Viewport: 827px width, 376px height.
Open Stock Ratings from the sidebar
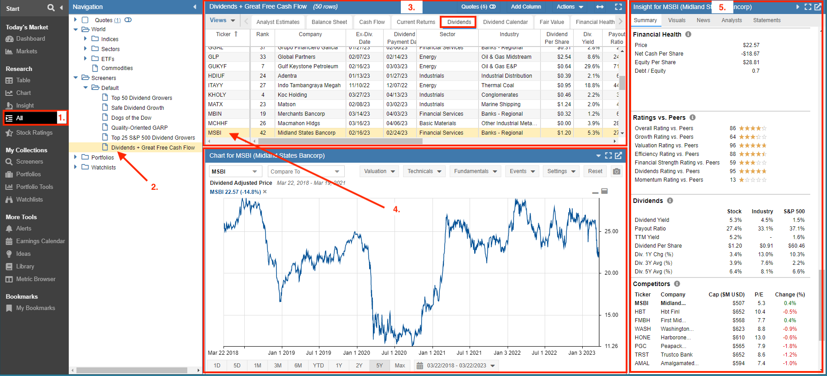34,133
